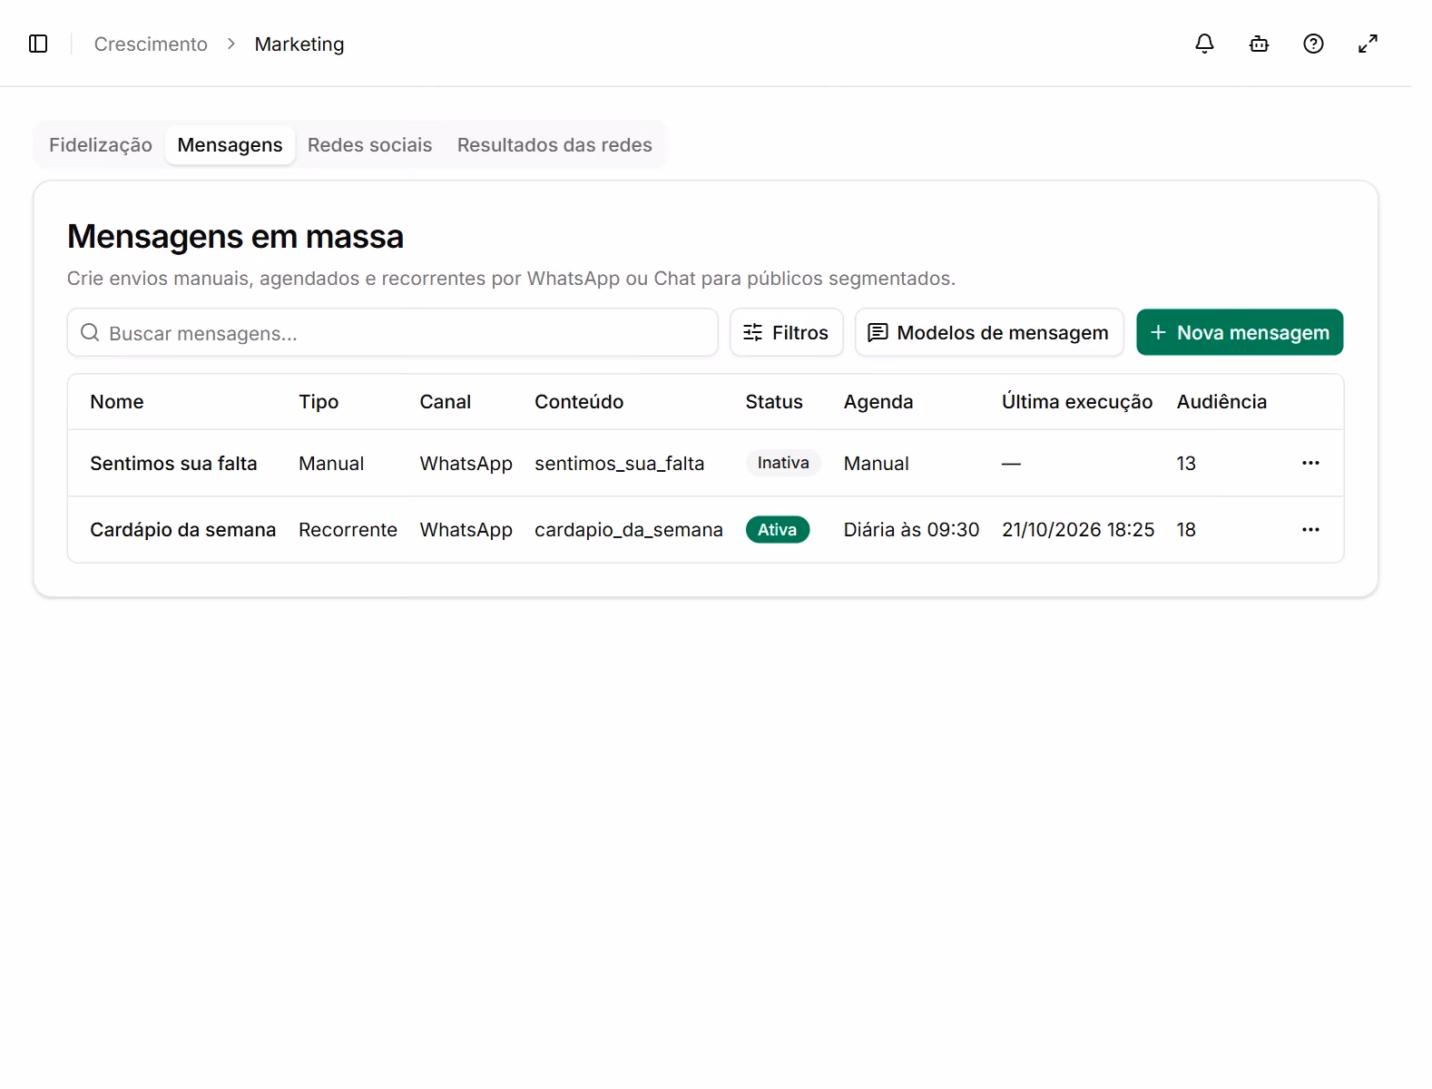Click the sentimos_sua_falta content cell
Viewport: 1432px width, 1089px height.
[x=619, y=463]
